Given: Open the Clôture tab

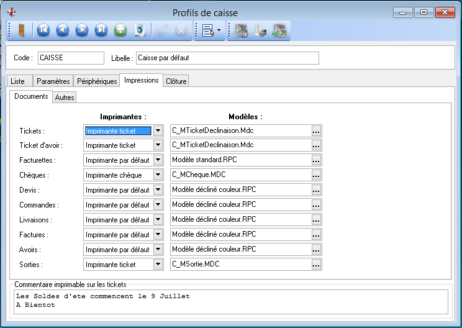Looking at the screenshot, I should [x=176, y=81].
